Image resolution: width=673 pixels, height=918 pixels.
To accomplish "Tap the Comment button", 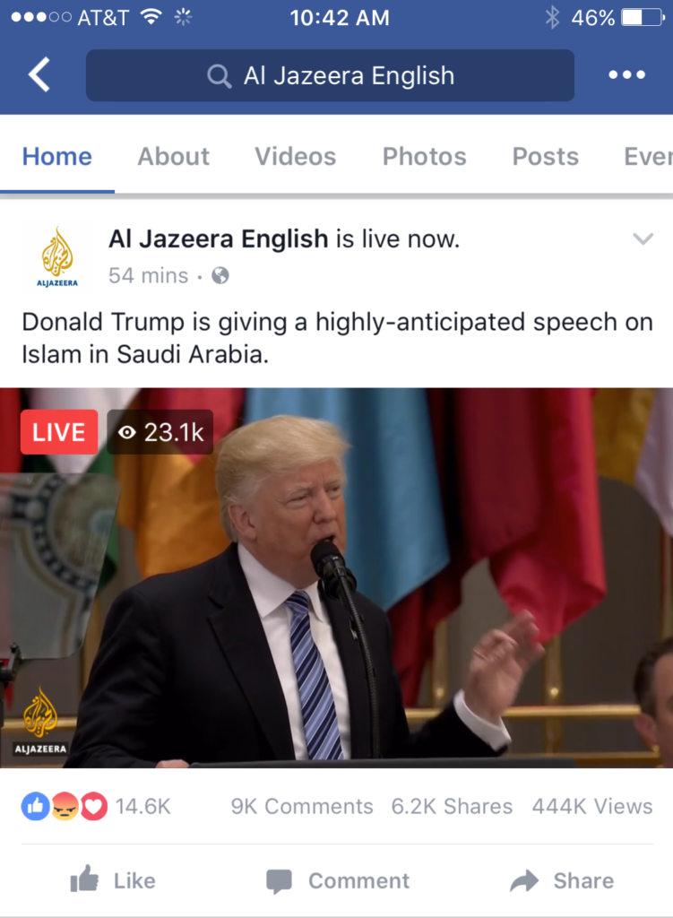I will pos(338,880).
